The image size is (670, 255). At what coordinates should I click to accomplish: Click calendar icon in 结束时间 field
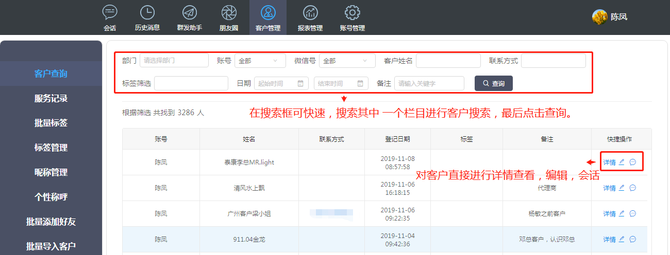click(x=360, y=83)
